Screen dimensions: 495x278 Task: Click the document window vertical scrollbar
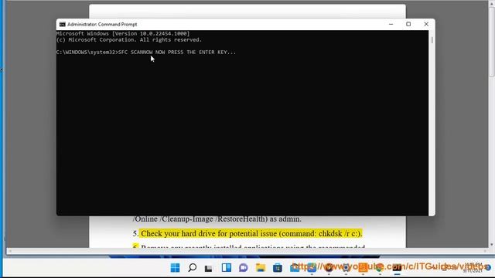pos(492,41)
